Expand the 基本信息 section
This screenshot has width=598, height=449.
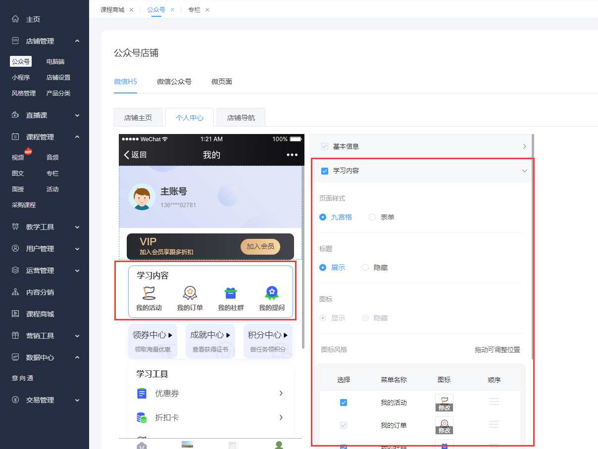(x=524, y=146)
